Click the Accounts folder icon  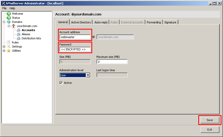19,30
